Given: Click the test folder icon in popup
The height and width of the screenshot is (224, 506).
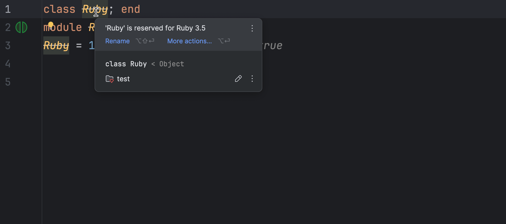Looking at the screenshot, I should click(110, 79).
